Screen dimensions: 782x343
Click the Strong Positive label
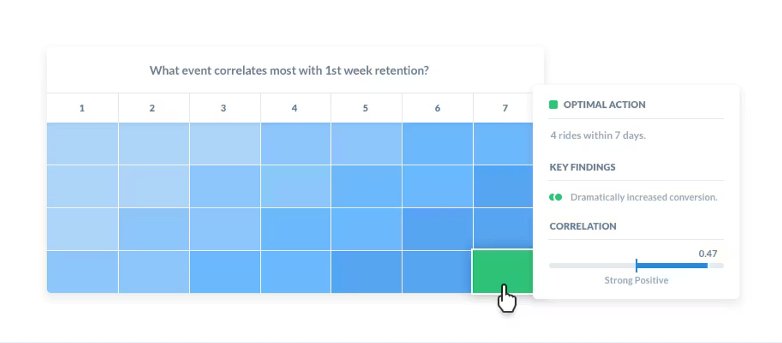(x=636, y=280)
